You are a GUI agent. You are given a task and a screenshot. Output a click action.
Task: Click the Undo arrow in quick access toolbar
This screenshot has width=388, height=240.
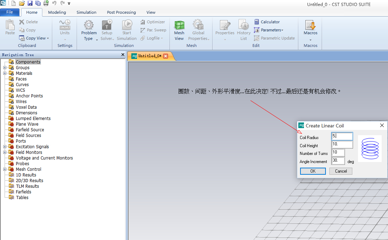(x=54, y=3)
